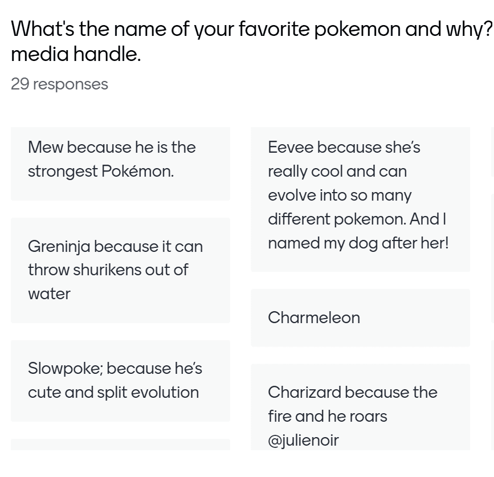Click the "evolve into so many" line
Viewport: 494px width, 477px height.
click(x=340, y=195)
